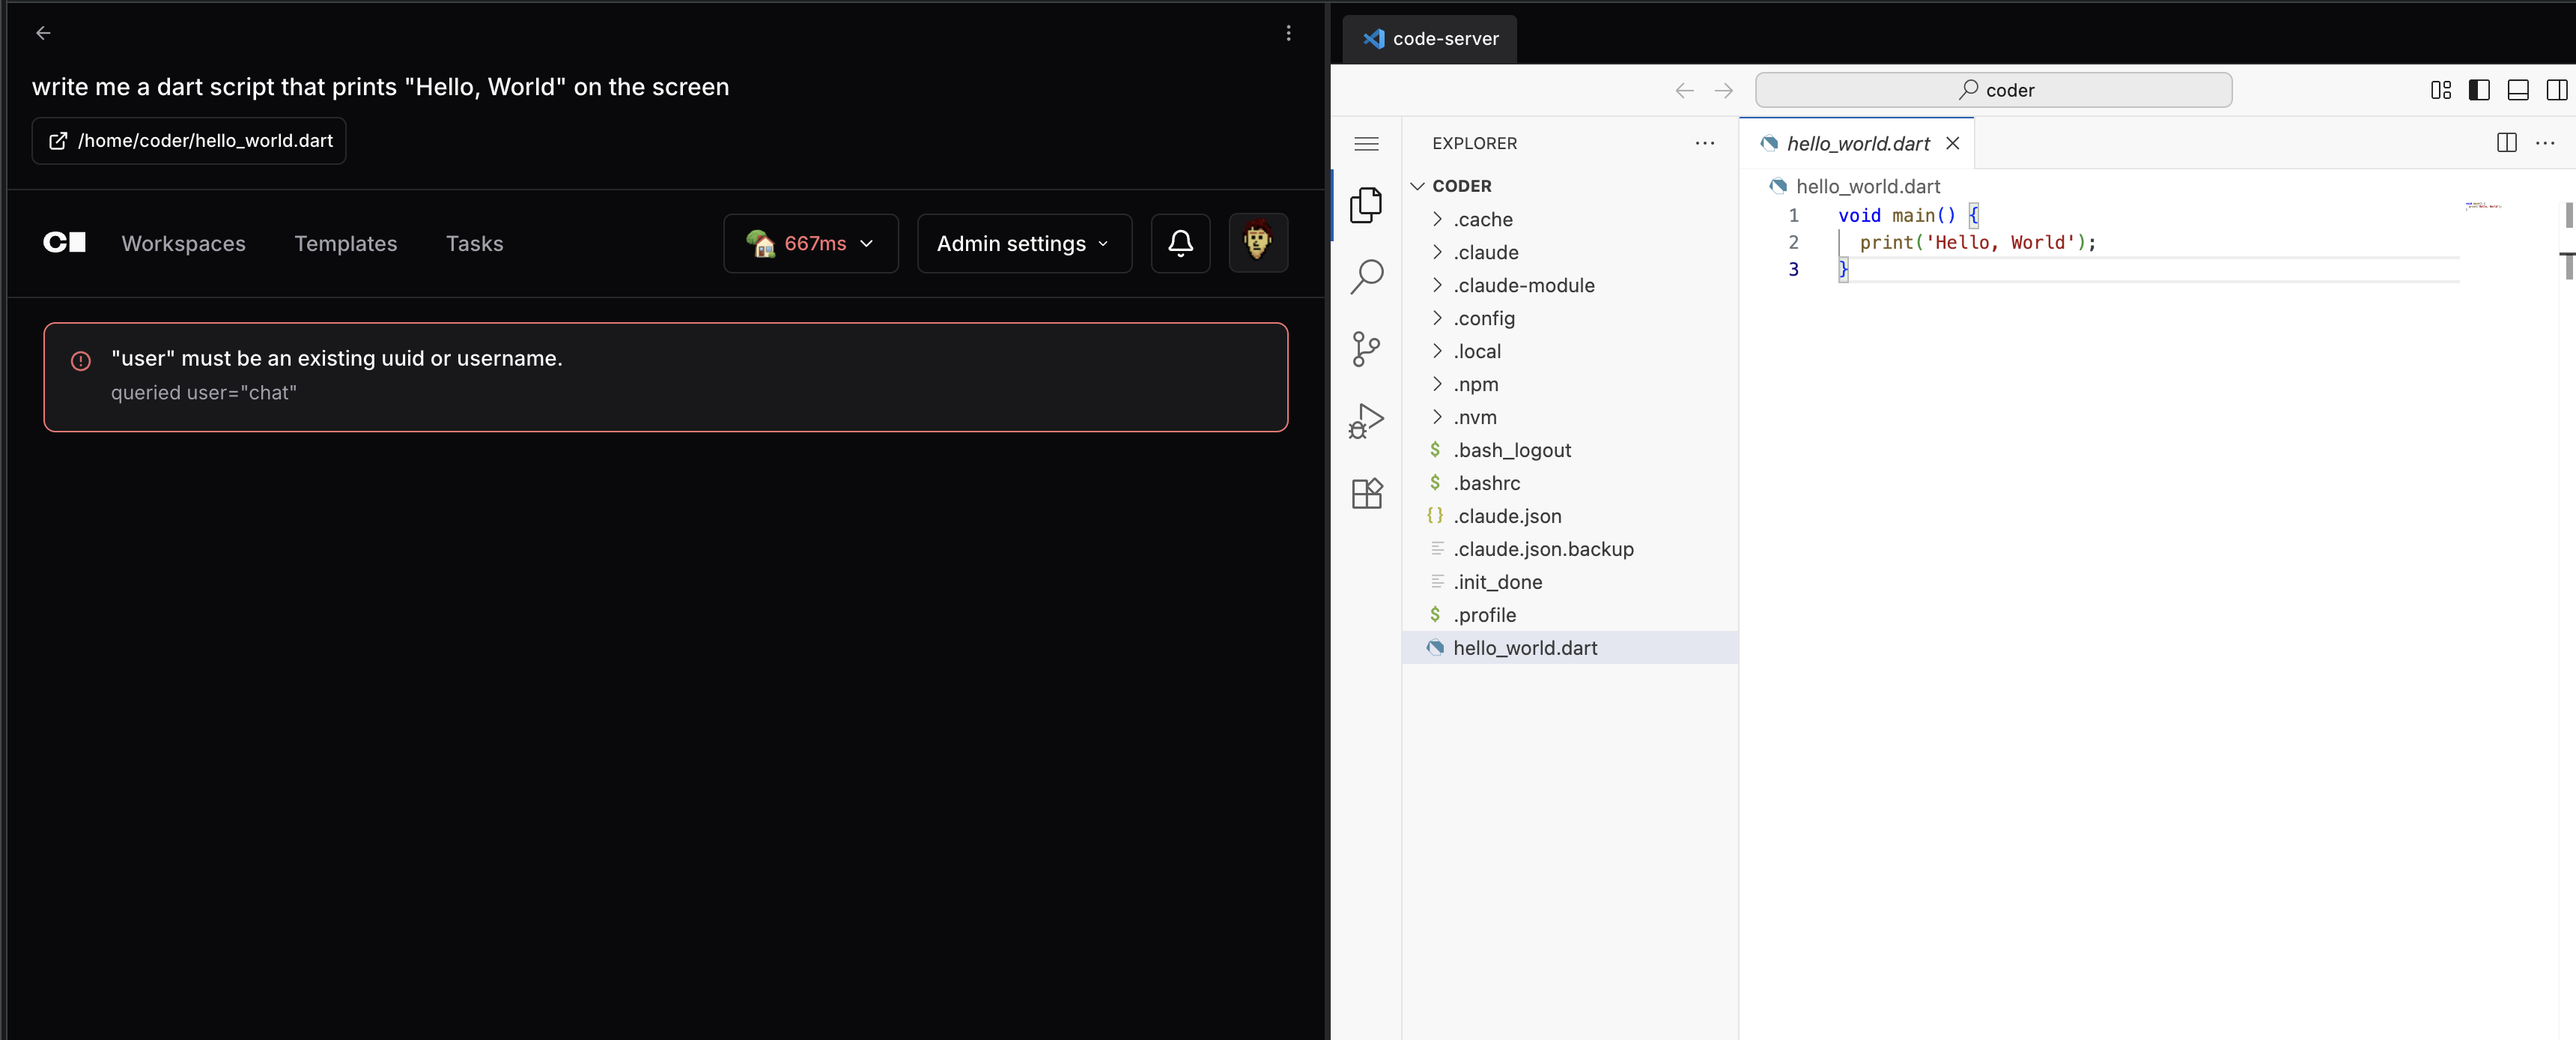Open the Source Control view
This screenshot has width=2576, height=1040.
(1366, 349)
